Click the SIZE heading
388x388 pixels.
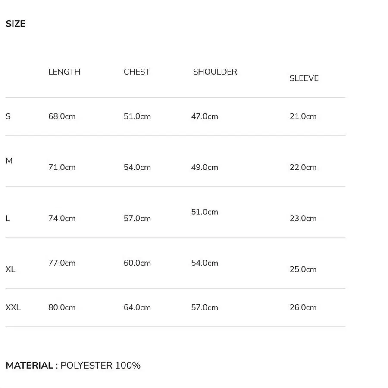[x=16, y=24]
